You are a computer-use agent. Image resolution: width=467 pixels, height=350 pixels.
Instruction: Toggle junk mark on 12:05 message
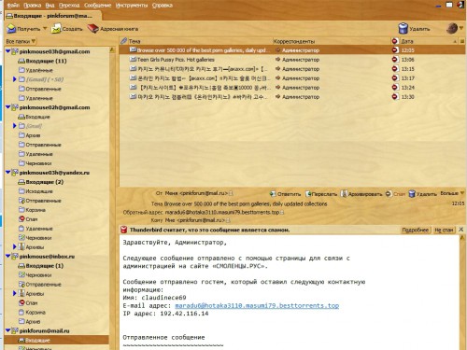click(x=395, y=50)
